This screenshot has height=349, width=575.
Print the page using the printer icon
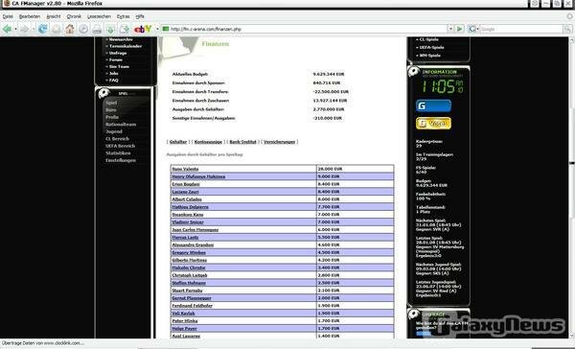tap(97, 29)
